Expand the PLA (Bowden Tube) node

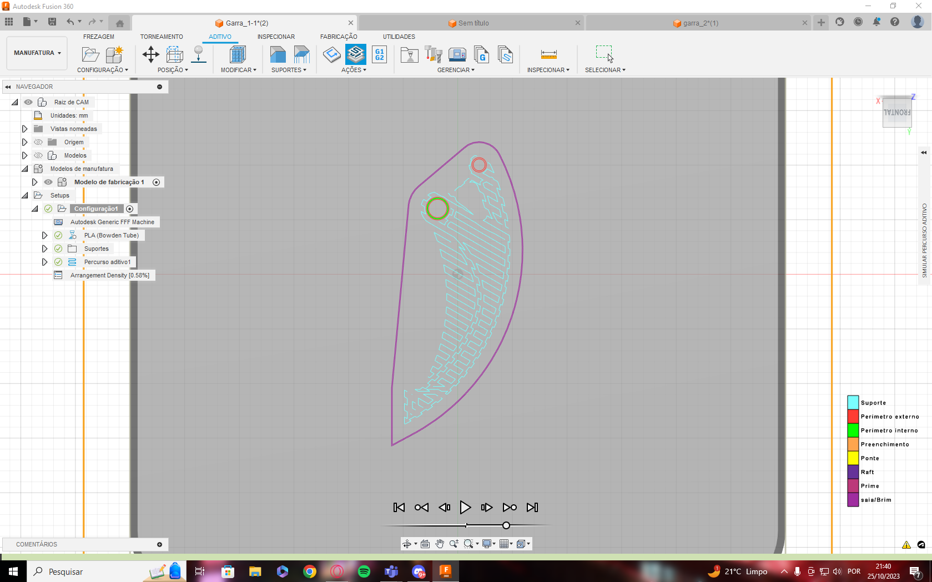(44, 235)
